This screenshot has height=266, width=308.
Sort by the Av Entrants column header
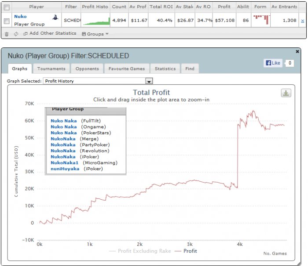284,7
